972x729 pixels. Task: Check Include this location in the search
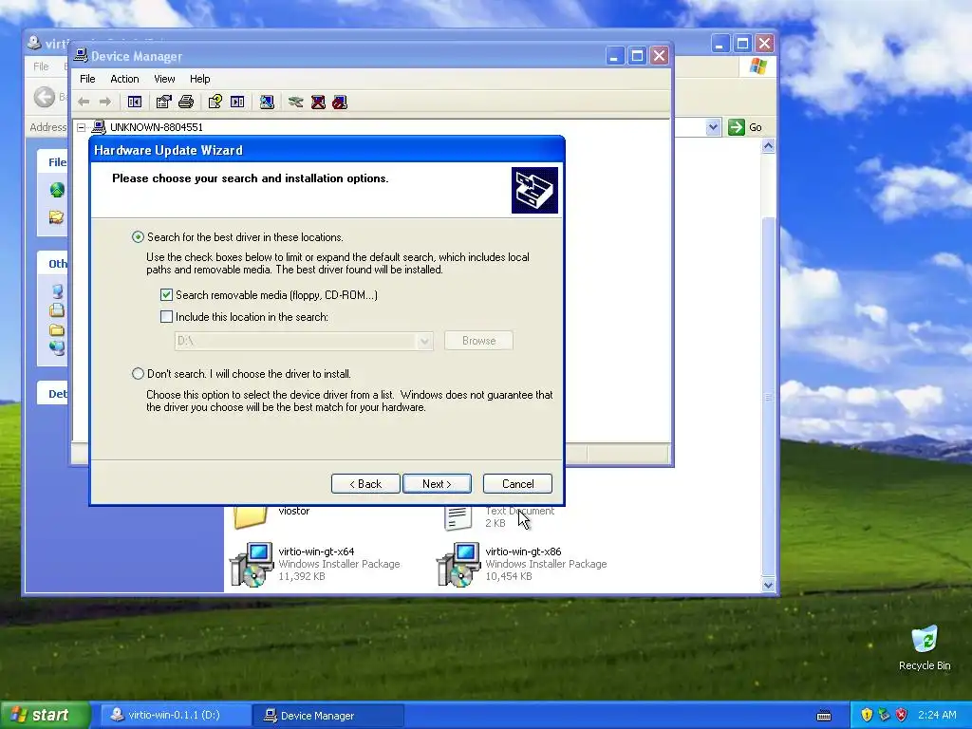tap(166, 316)
